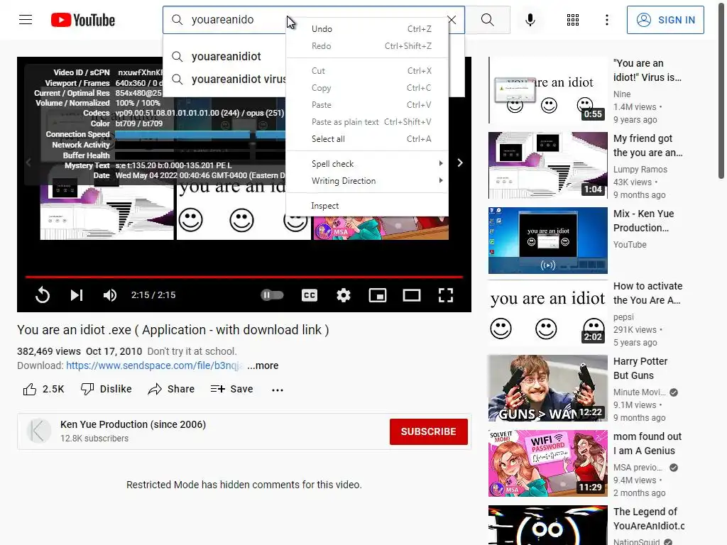Click the Minute Movi... channel name

(640, 392)
